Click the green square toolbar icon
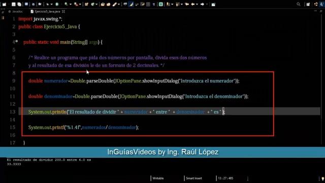This screenshot has height=183, width=325. click(x=160, y=4)
